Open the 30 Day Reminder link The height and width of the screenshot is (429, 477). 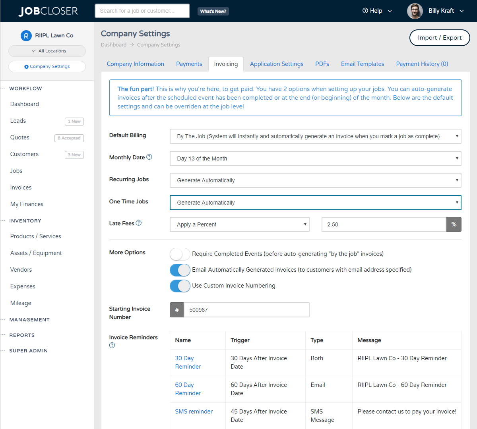click(187, 362)
